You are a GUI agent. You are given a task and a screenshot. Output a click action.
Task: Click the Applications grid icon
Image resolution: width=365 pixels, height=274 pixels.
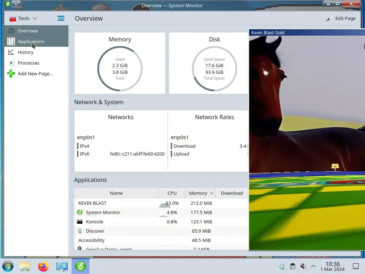(11, 41)
